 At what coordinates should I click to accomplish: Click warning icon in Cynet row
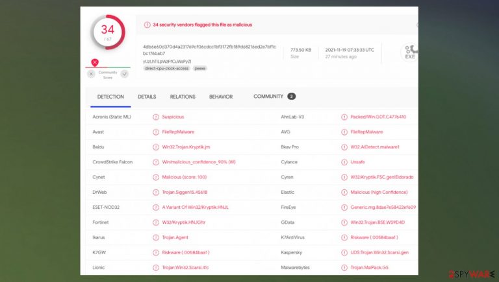[156, 177]
